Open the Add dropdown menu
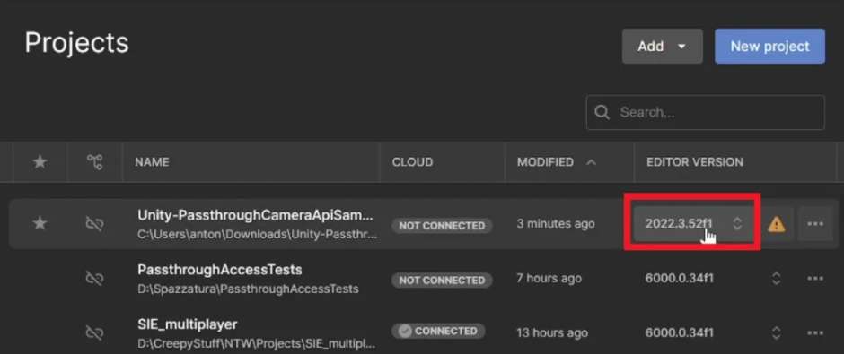 click(x=662, y=47)
